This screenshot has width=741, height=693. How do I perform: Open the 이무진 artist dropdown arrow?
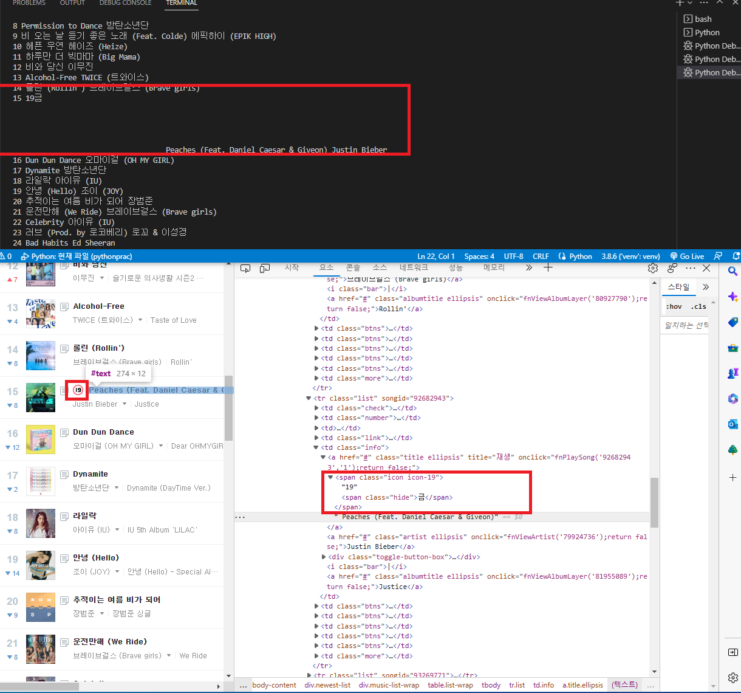tap(101, 278)
